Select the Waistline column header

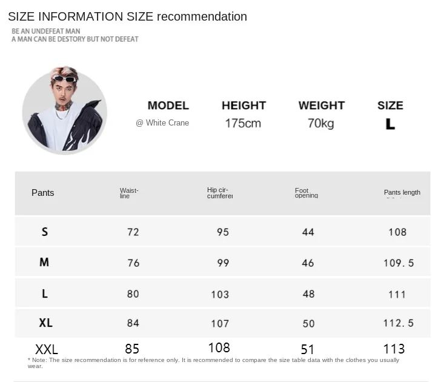129,193
